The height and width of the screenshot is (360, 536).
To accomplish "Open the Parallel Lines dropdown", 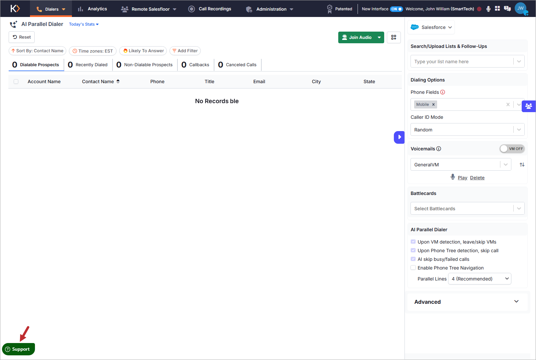I will click(x=480, y=279).
